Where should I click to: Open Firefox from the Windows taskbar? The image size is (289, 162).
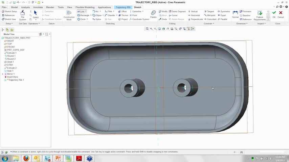(26, 158)
